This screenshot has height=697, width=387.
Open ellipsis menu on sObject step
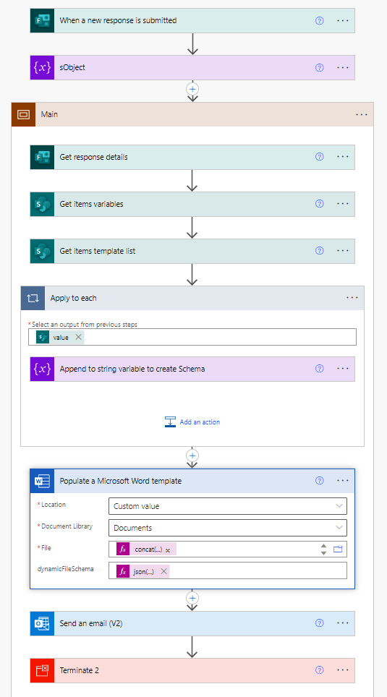[x=343, y=67]
